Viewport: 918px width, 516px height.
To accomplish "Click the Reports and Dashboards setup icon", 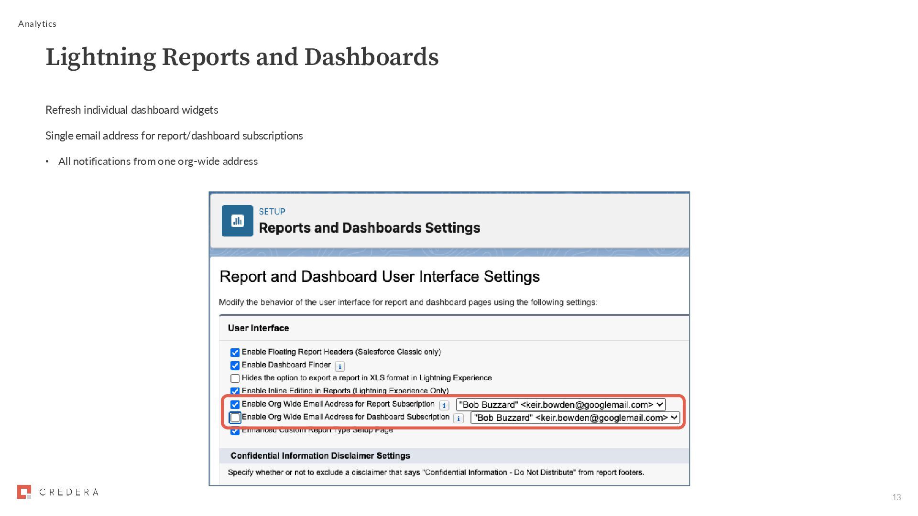I will coord(237,221).
